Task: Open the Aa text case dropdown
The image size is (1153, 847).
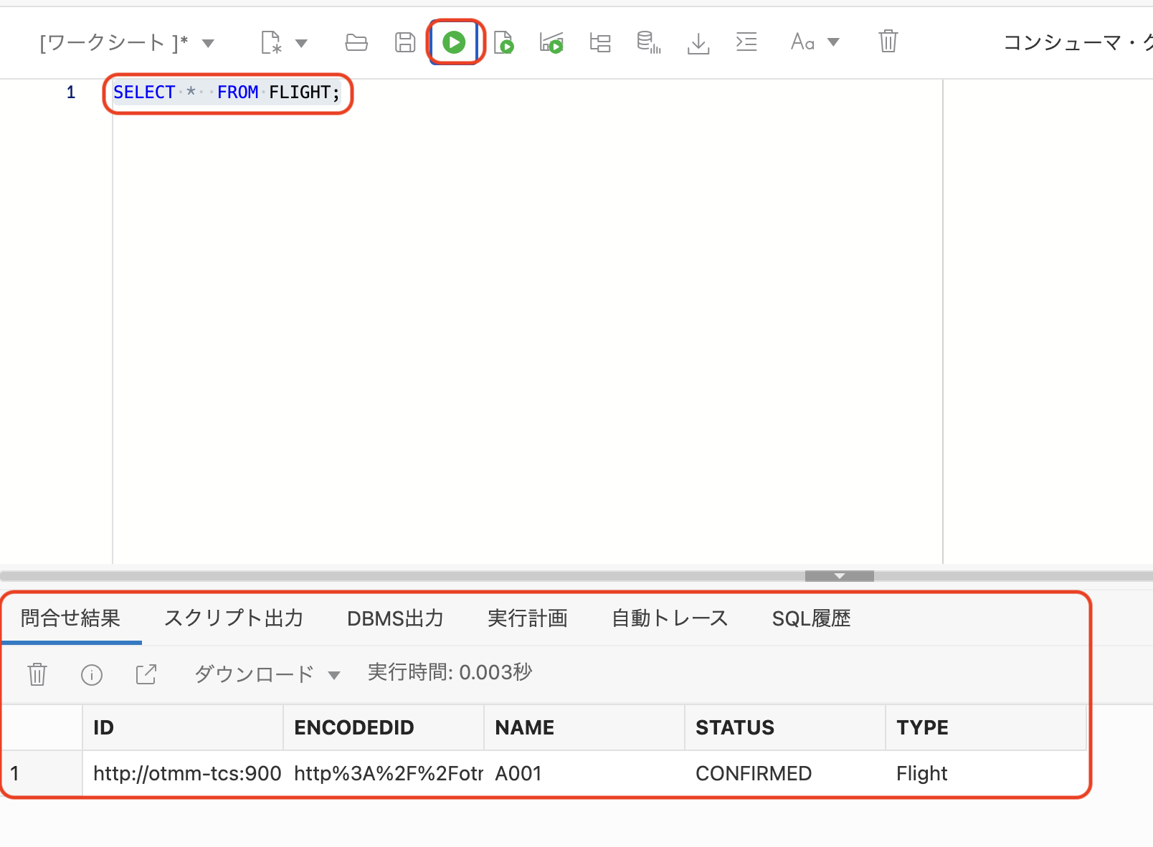Action: [833, 42]
